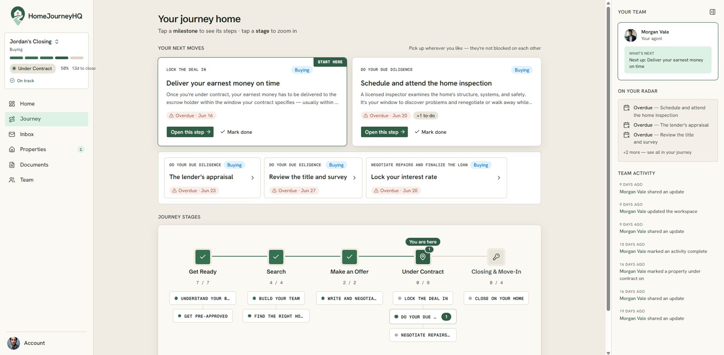
Task: Click the closing progress bar segments
Action: coord(47,58)
